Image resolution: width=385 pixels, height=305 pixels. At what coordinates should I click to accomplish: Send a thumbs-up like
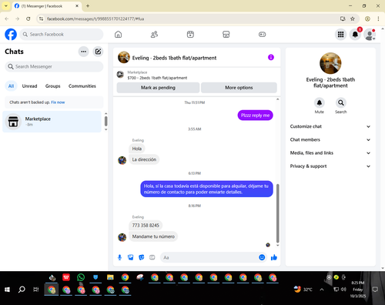click(274, 257)
